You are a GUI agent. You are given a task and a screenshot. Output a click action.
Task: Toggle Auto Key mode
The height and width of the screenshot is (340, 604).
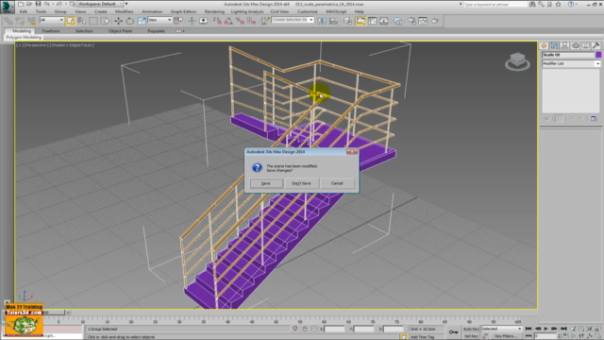click(x=471, y=329)
